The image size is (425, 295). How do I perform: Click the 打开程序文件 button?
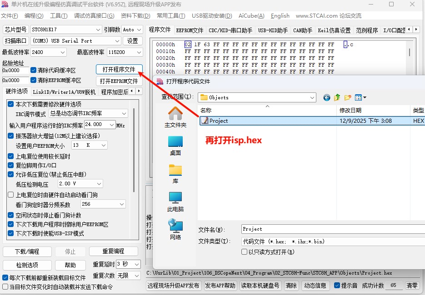pos(119,69)
